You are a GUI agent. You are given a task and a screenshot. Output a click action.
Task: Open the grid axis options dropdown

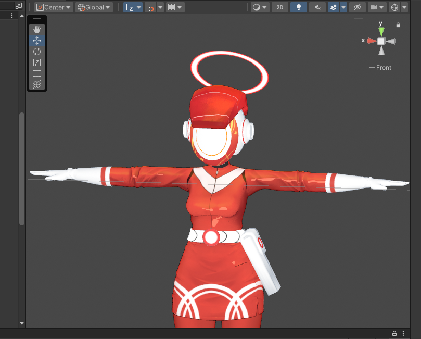[x=139, y=7]
